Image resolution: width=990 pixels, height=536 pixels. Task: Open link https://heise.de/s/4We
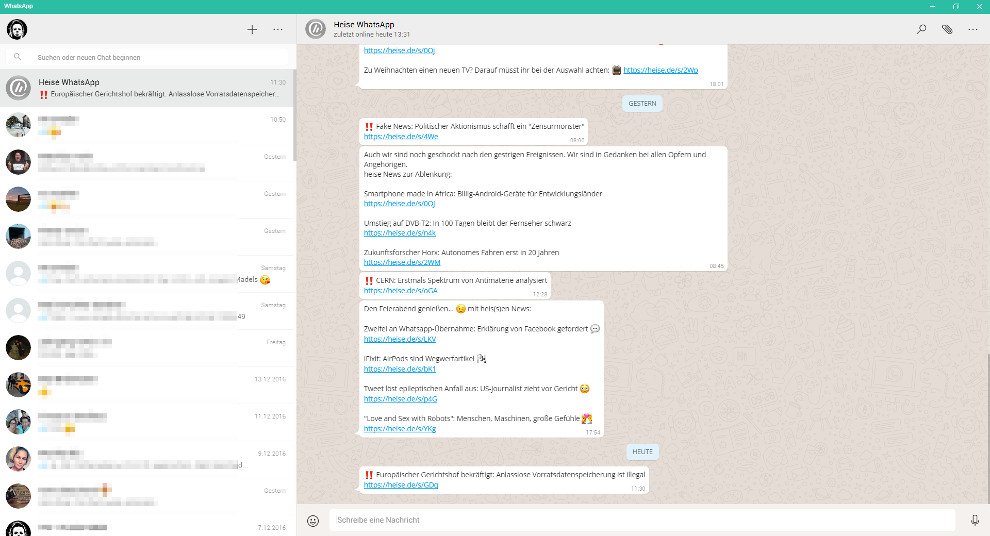tap(401, 137)
